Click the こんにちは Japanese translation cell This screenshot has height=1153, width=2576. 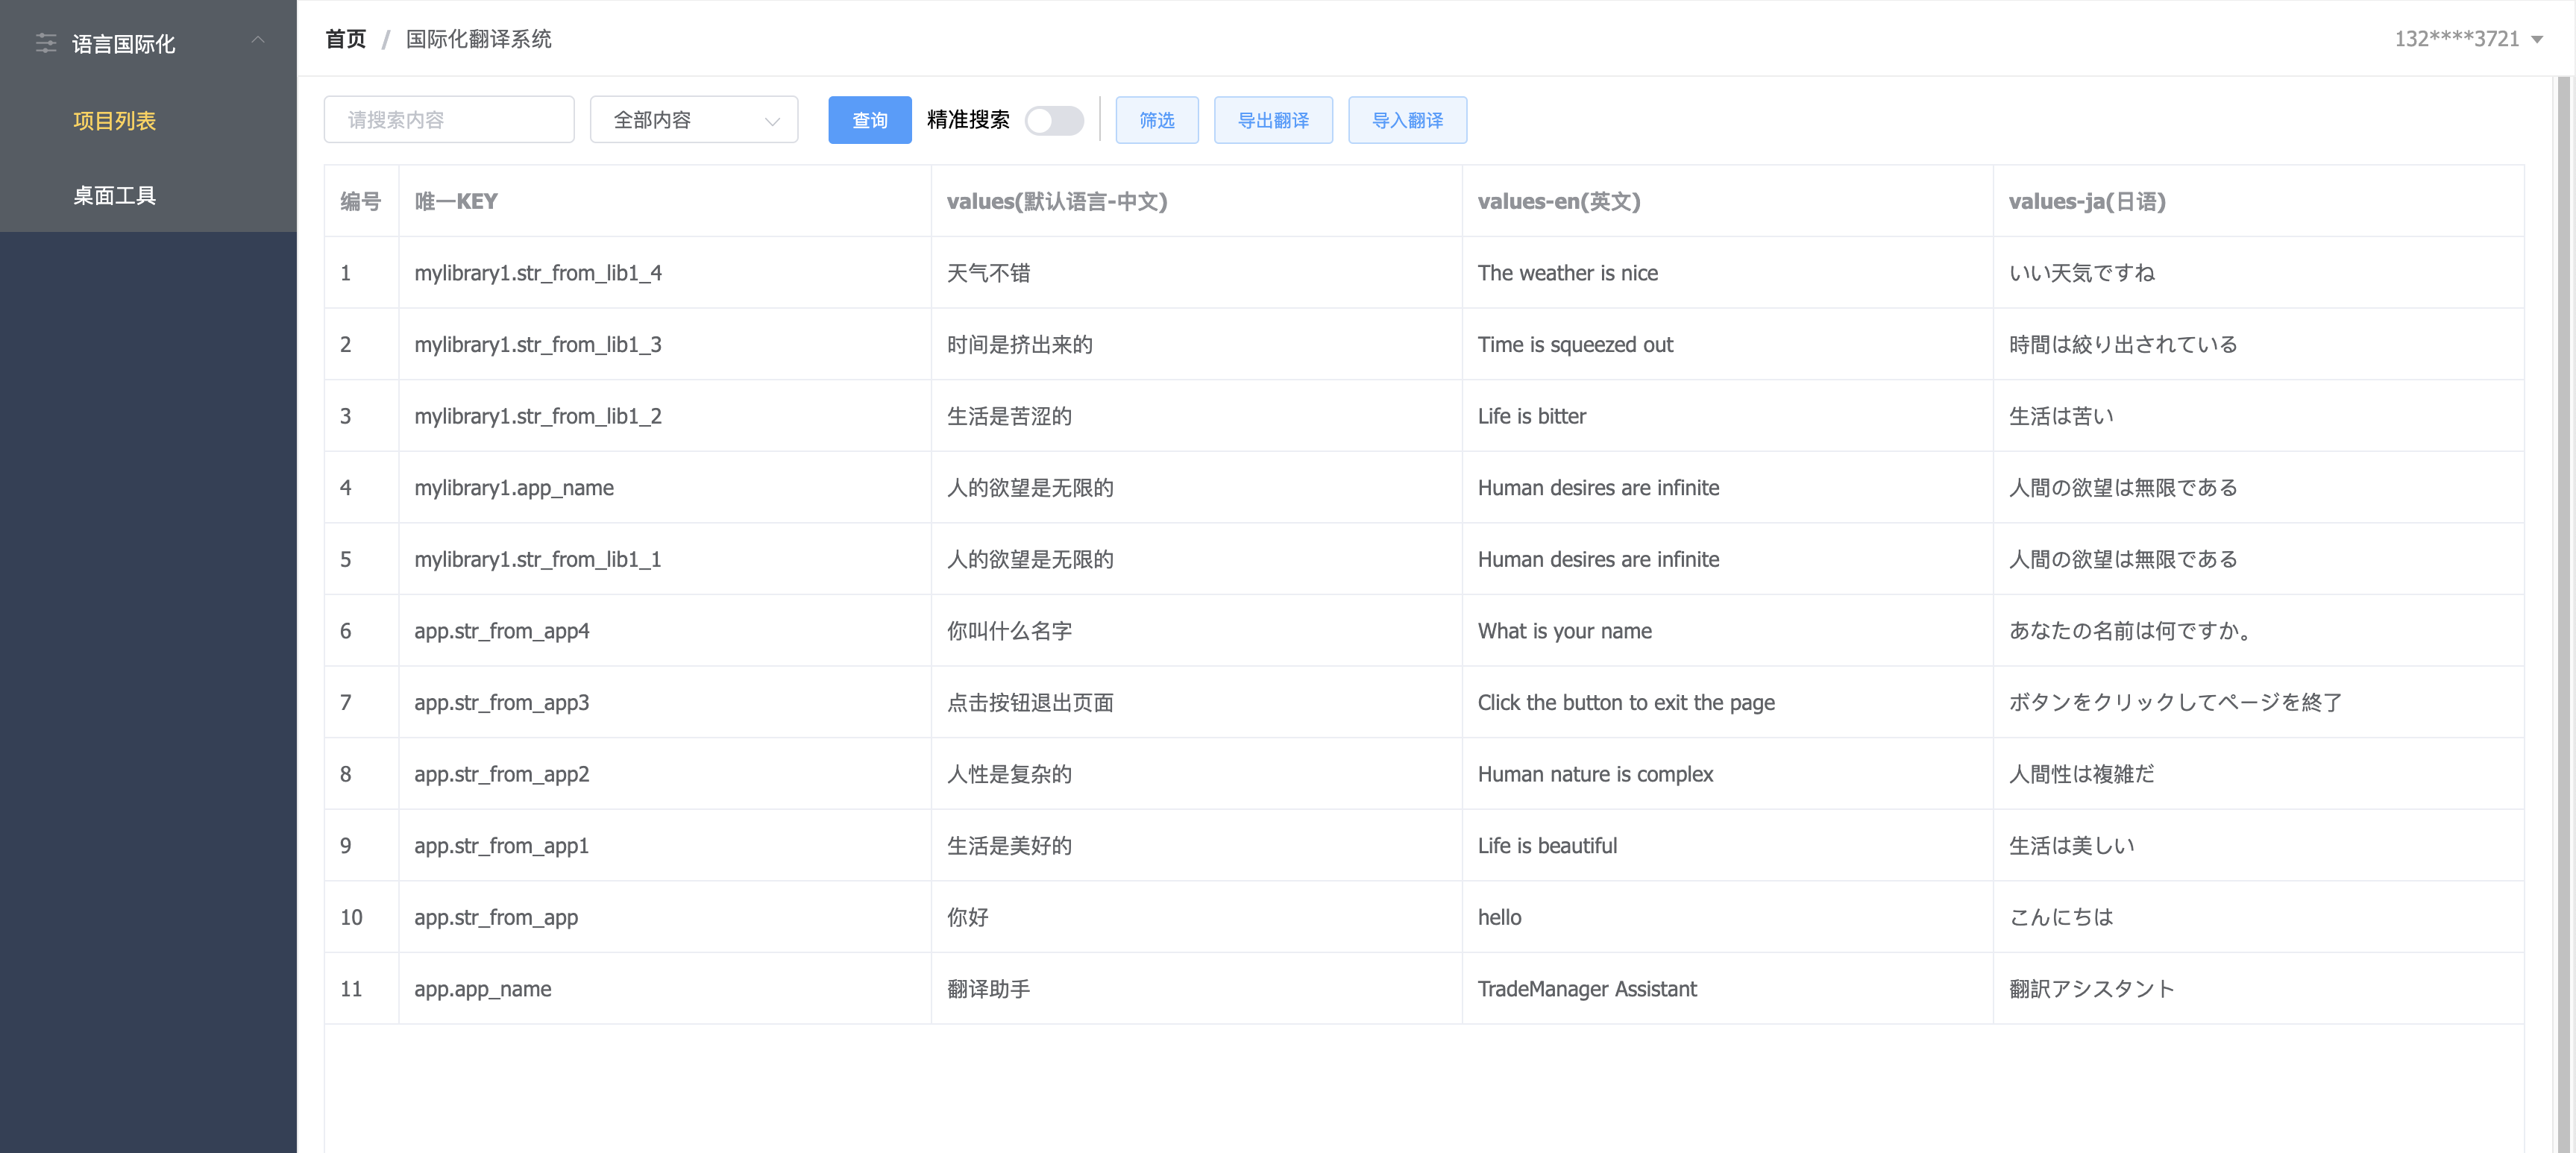[2061, 917]
